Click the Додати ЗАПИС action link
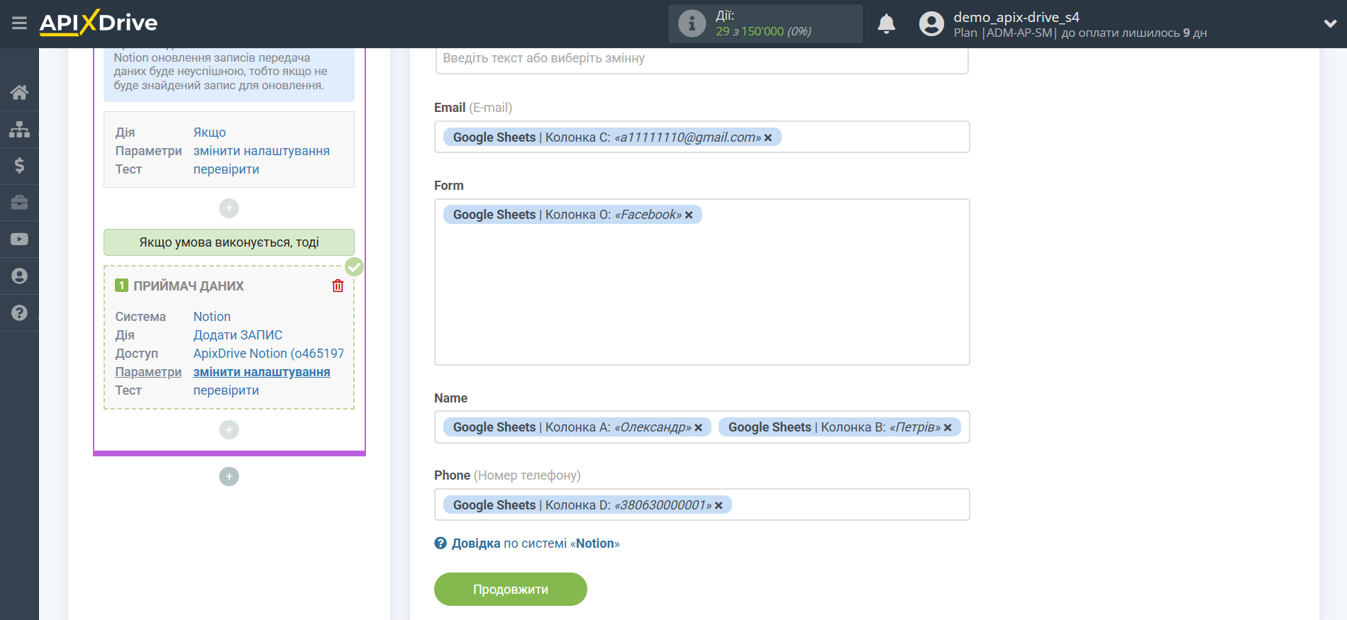Screen dimensions: 1347x620 [238, 335]
